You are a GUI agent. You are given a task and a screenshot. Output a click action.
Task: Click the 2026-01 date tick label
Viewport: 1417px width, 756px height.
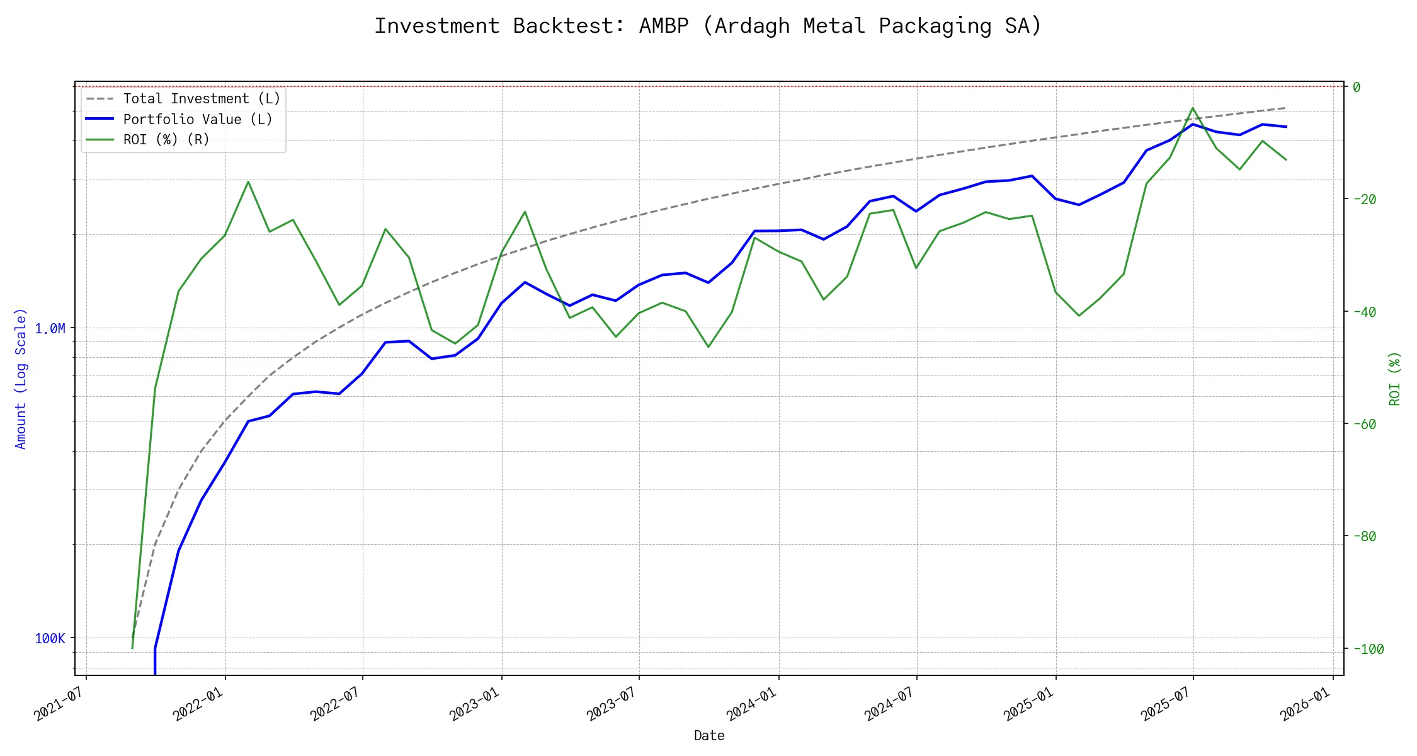[1306, 704]
